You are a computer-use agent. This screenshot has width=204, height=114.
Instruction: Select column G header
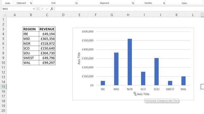[x=112, y=15]
